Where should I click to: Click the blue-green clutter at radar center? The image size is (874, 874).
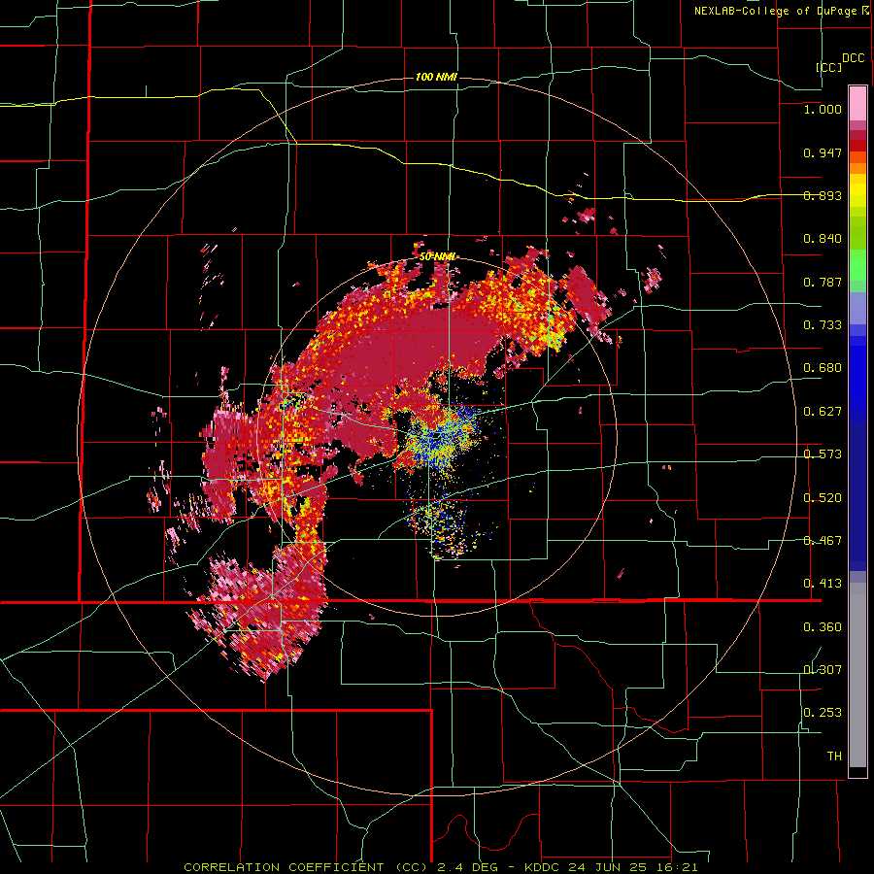(x=440, y=438)
